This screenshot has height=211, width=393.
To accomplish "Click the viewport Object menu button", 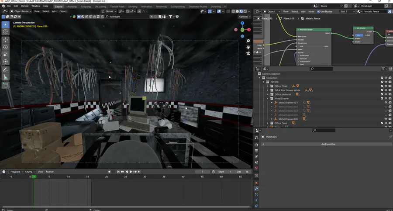I will pyautogui.click(x=63, y=11).
